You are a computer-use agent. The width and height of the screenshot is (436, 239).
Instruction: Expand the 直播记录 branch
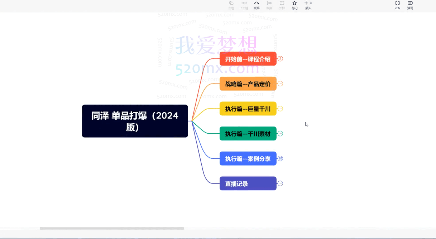coord(280,183)
